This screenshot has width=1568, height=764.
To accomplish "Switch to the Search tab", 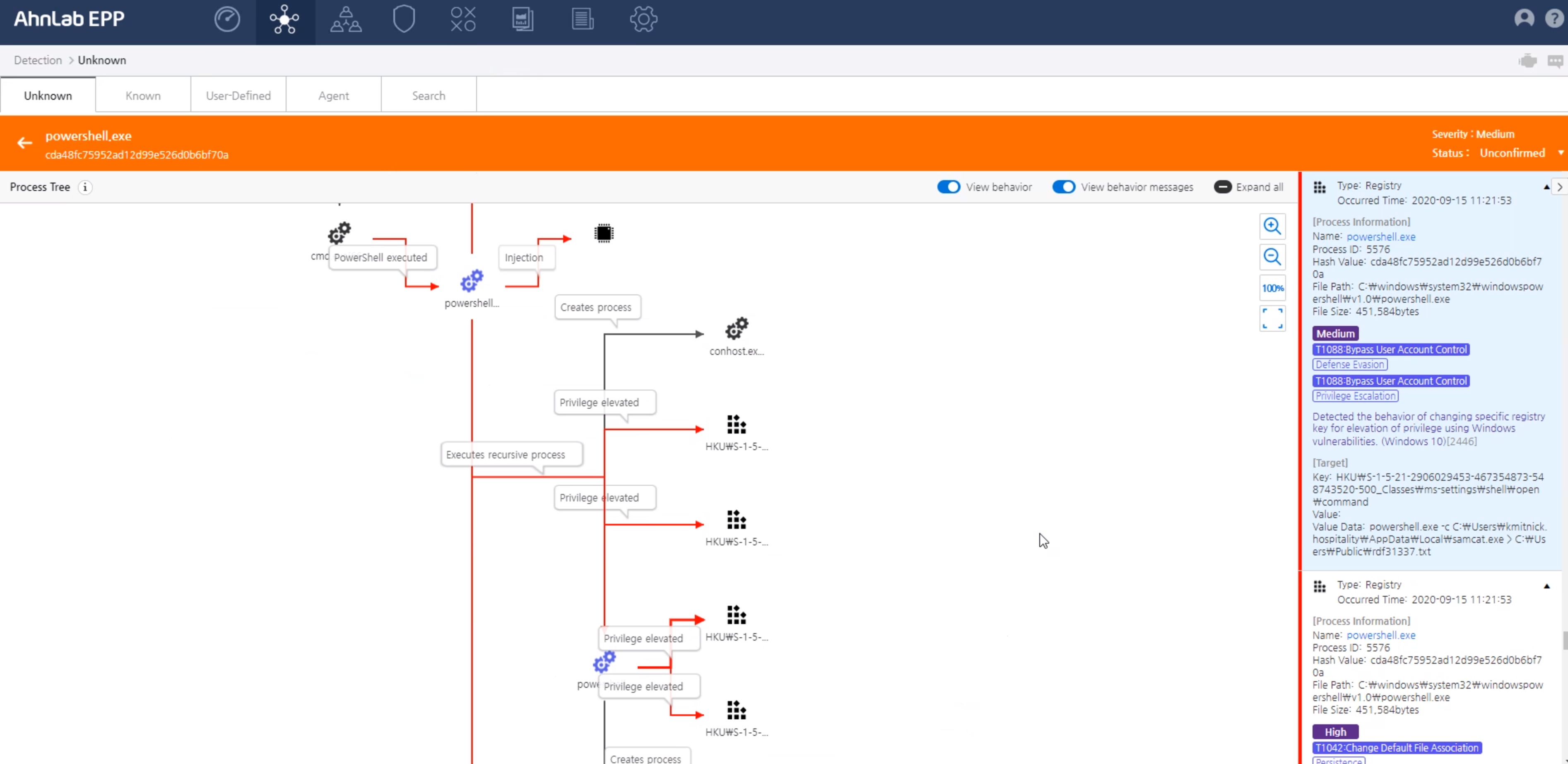I will click(429, 96).
